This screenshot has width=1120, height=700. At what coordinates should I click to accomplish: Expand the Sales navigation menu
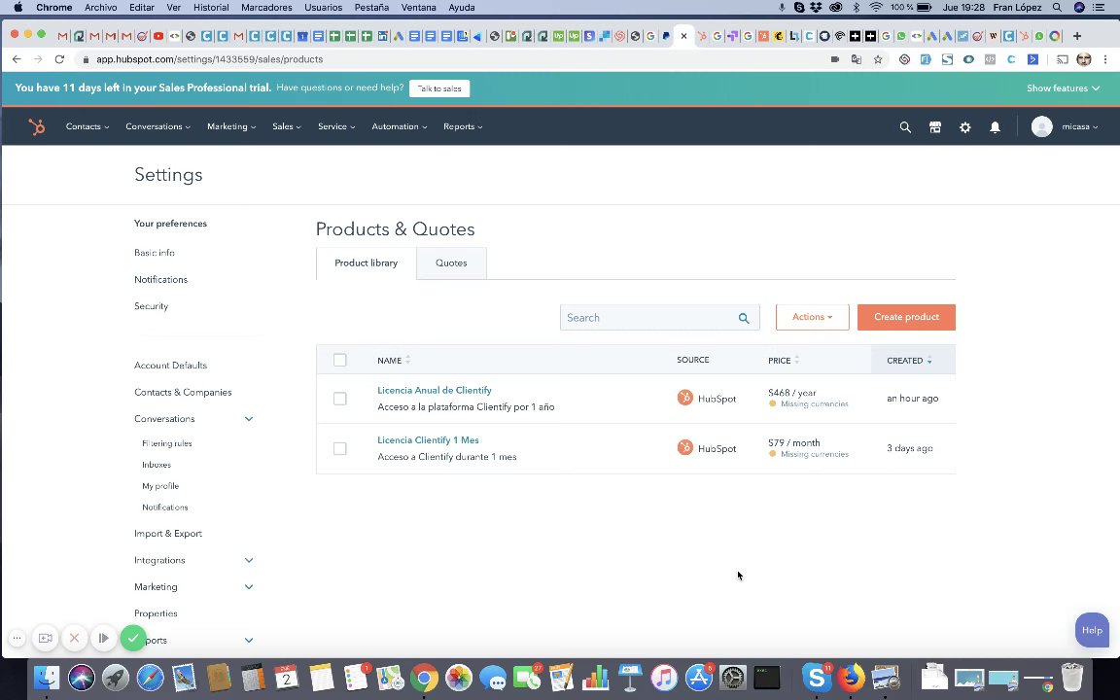(287, 126)
